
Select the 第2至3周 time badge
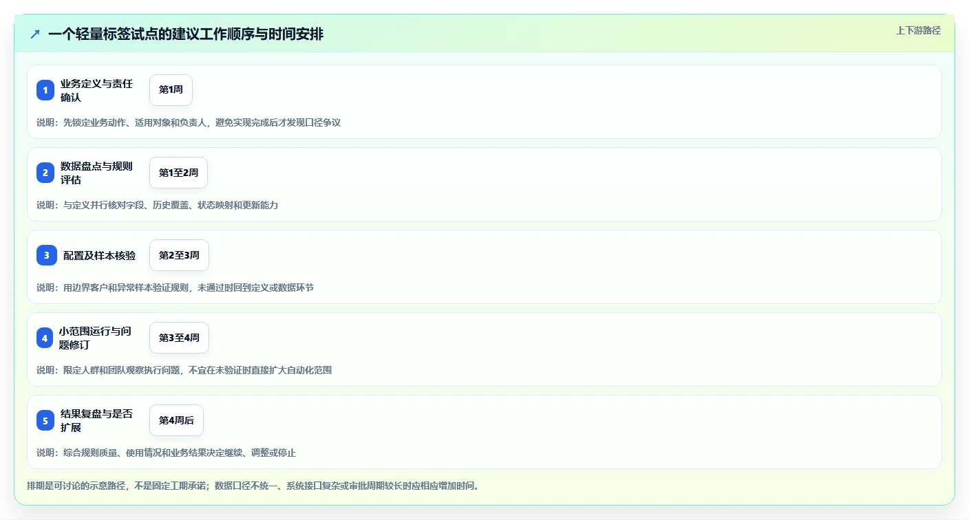179,255
